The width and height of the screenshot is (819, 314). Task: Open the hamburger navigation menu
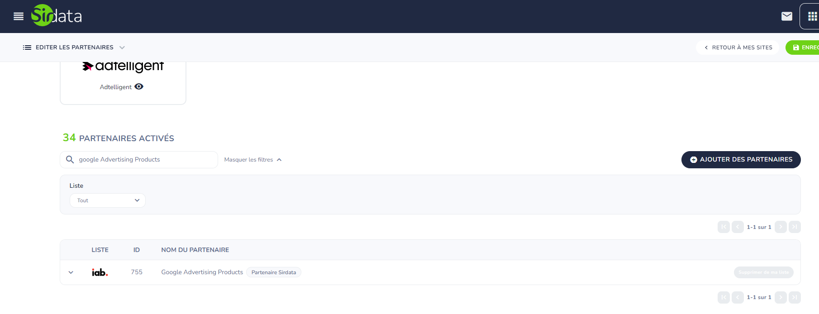pos(19,16)
